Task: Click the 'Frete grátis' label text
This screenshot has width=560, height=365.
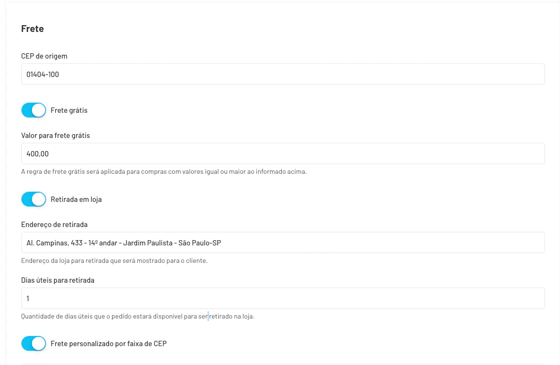Action: click(69, 110)
